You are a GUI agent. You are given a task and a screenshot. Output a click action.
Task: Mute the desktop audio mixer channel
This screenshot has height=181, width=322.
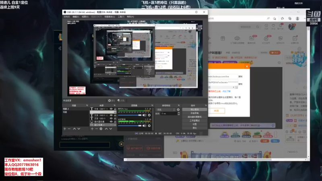(x=144, y=125)
